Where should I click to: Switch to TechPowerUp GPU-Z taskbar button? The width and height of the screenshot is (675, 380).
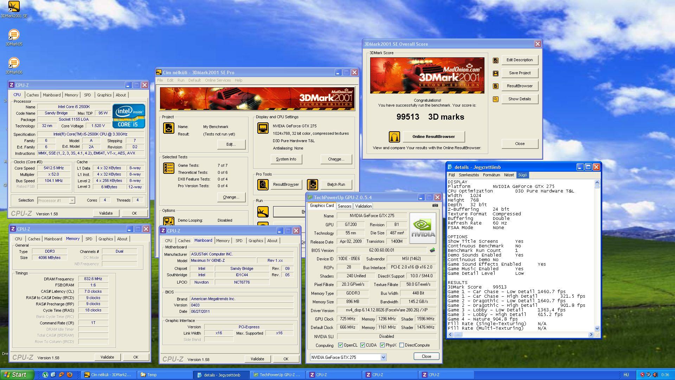(x=277, y=375)
